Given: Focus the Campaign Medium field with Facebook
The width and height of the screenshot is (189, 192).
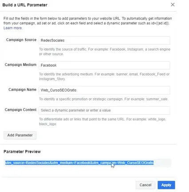Looking at the screenshot, I should click(x=104, y=65).
